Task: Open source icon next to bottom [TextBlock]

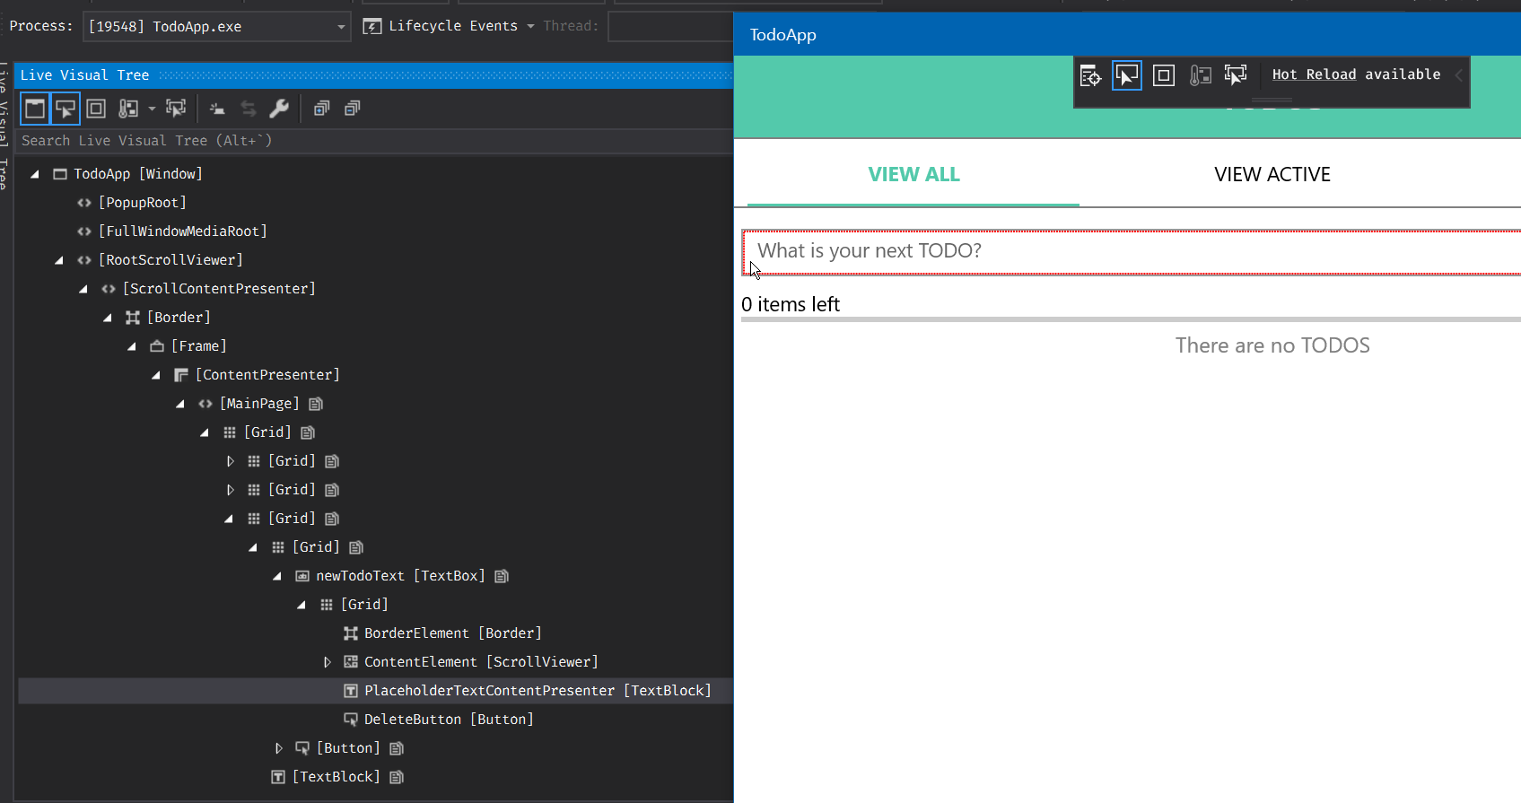Action: coord(397,777)
